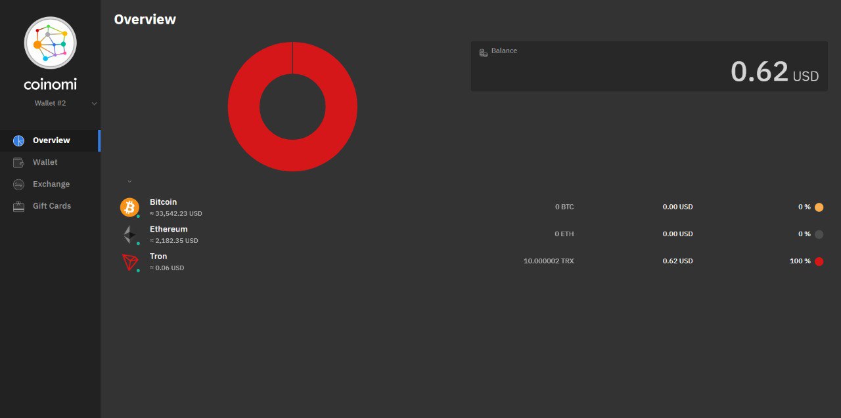The width and height of the screenshot is (841, 418).
Task: Click the Exchange sidebar icon
Action: (18, 184)
